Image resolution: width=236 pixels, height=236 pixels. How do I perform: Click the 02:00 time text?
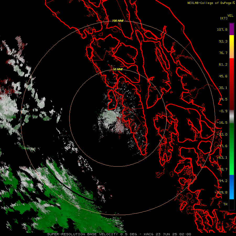click(x=185, y=234)
